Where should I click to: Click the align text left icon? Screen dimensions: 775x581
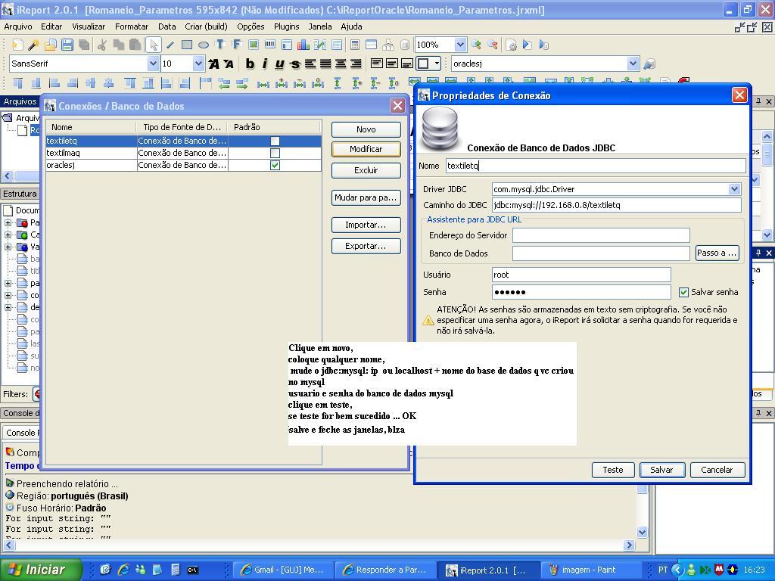[310, 64]
